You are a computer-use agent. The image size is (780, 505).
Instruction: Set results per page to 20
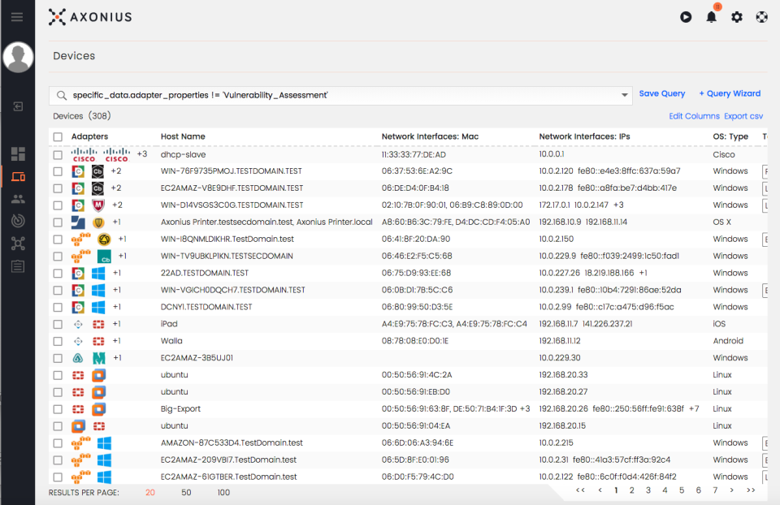[150, 493]
